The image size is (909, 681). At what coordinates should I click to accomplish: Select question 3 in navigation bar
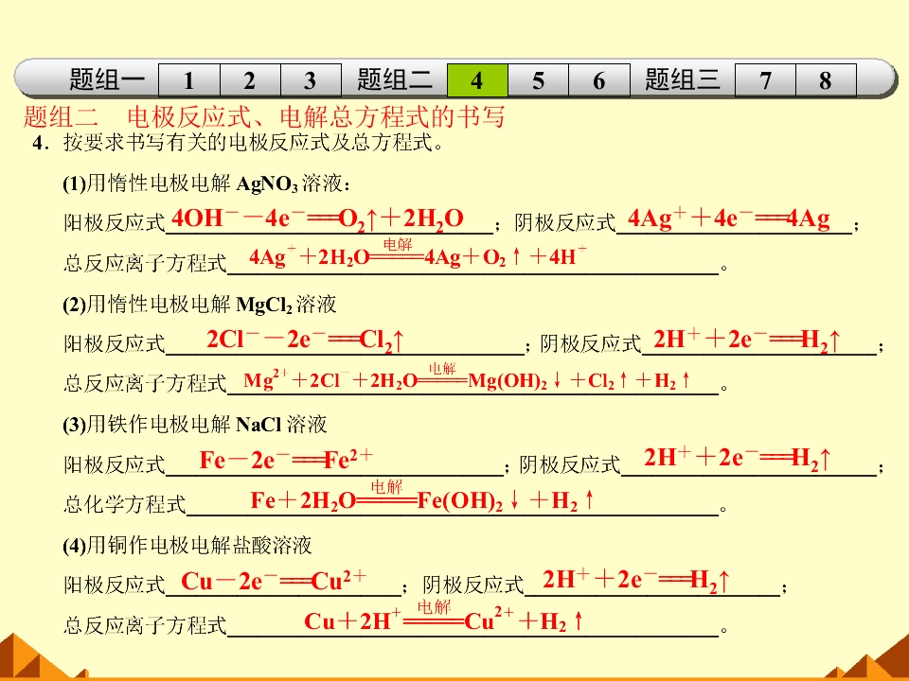point(311,79)
